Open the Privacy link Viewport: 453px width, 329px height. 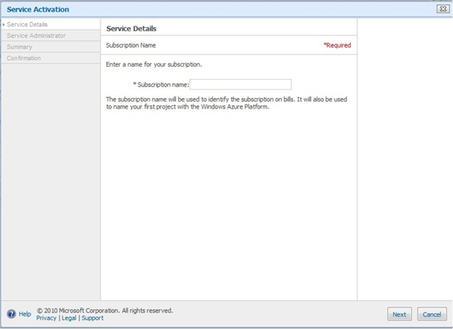coord(46,318)
